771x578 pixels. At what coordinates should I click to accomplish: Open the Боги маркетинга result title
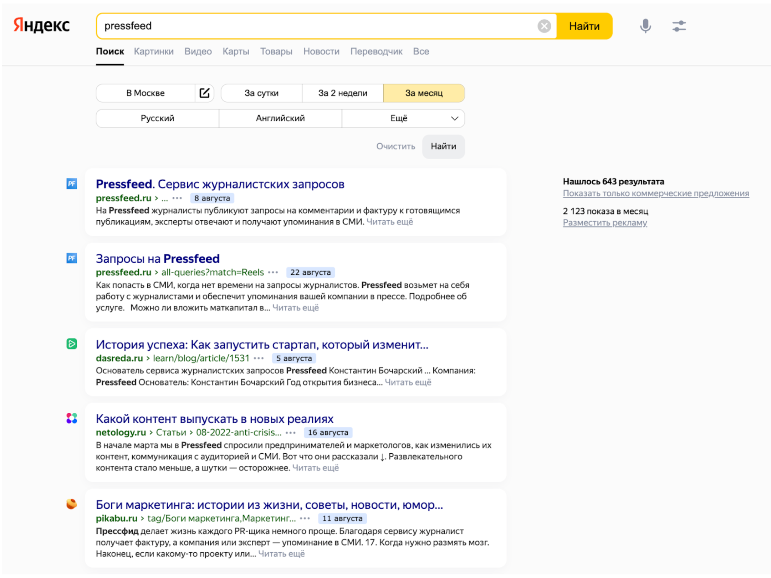pyautogui.click(x=269, y=505)
